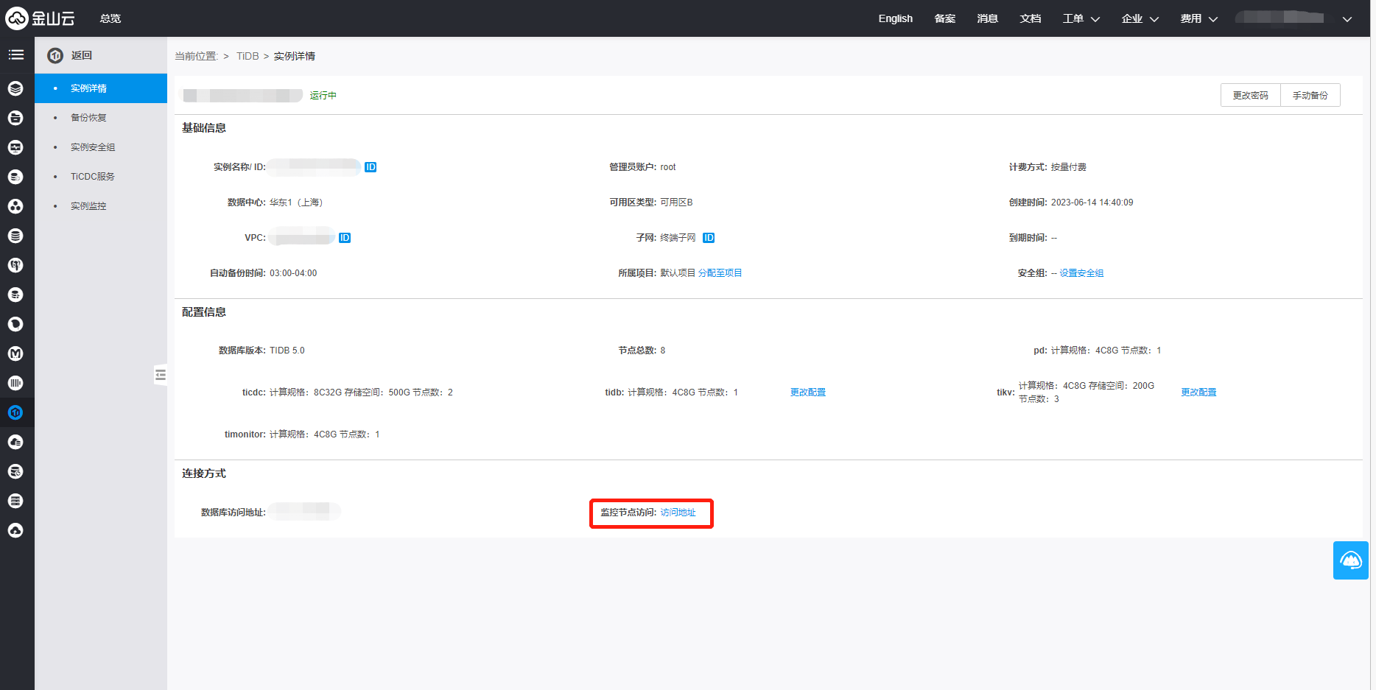Select 备份恢复 in side menu
Viewport: 1376px width, 690px height.
(x=88, y=118)
